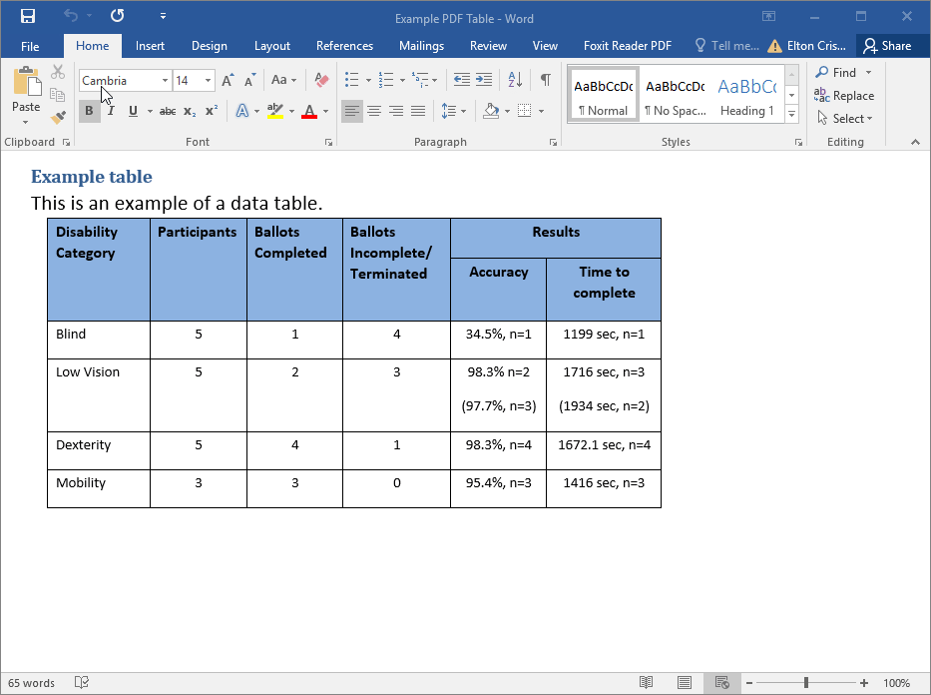Screen dimensions: 931x695
Task: Select the Heading 1 style thumbnail
Action: point(746,96)
